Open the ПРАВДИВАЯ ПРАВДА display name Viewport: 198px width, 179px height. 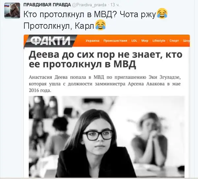47,5
